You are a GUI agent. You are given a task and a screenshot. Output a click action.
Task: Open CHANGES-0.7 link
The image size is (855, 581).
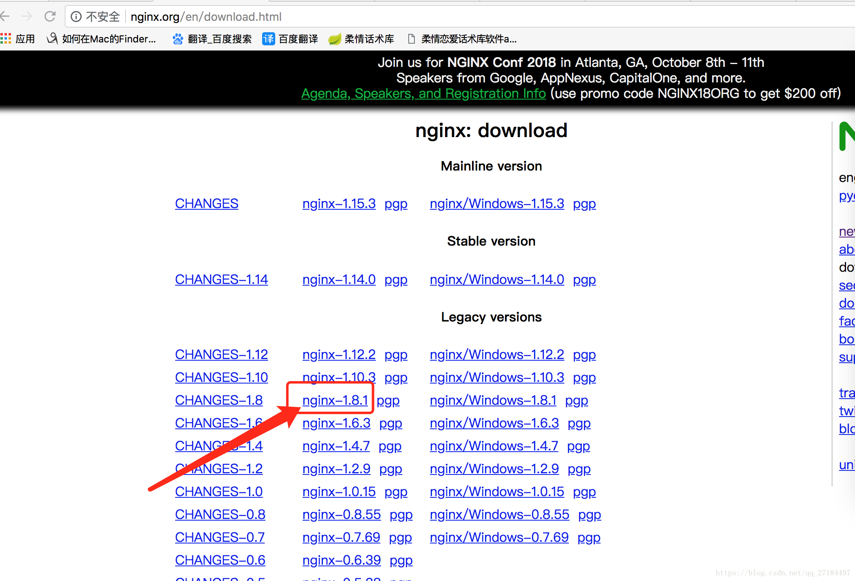coord(220,537)
